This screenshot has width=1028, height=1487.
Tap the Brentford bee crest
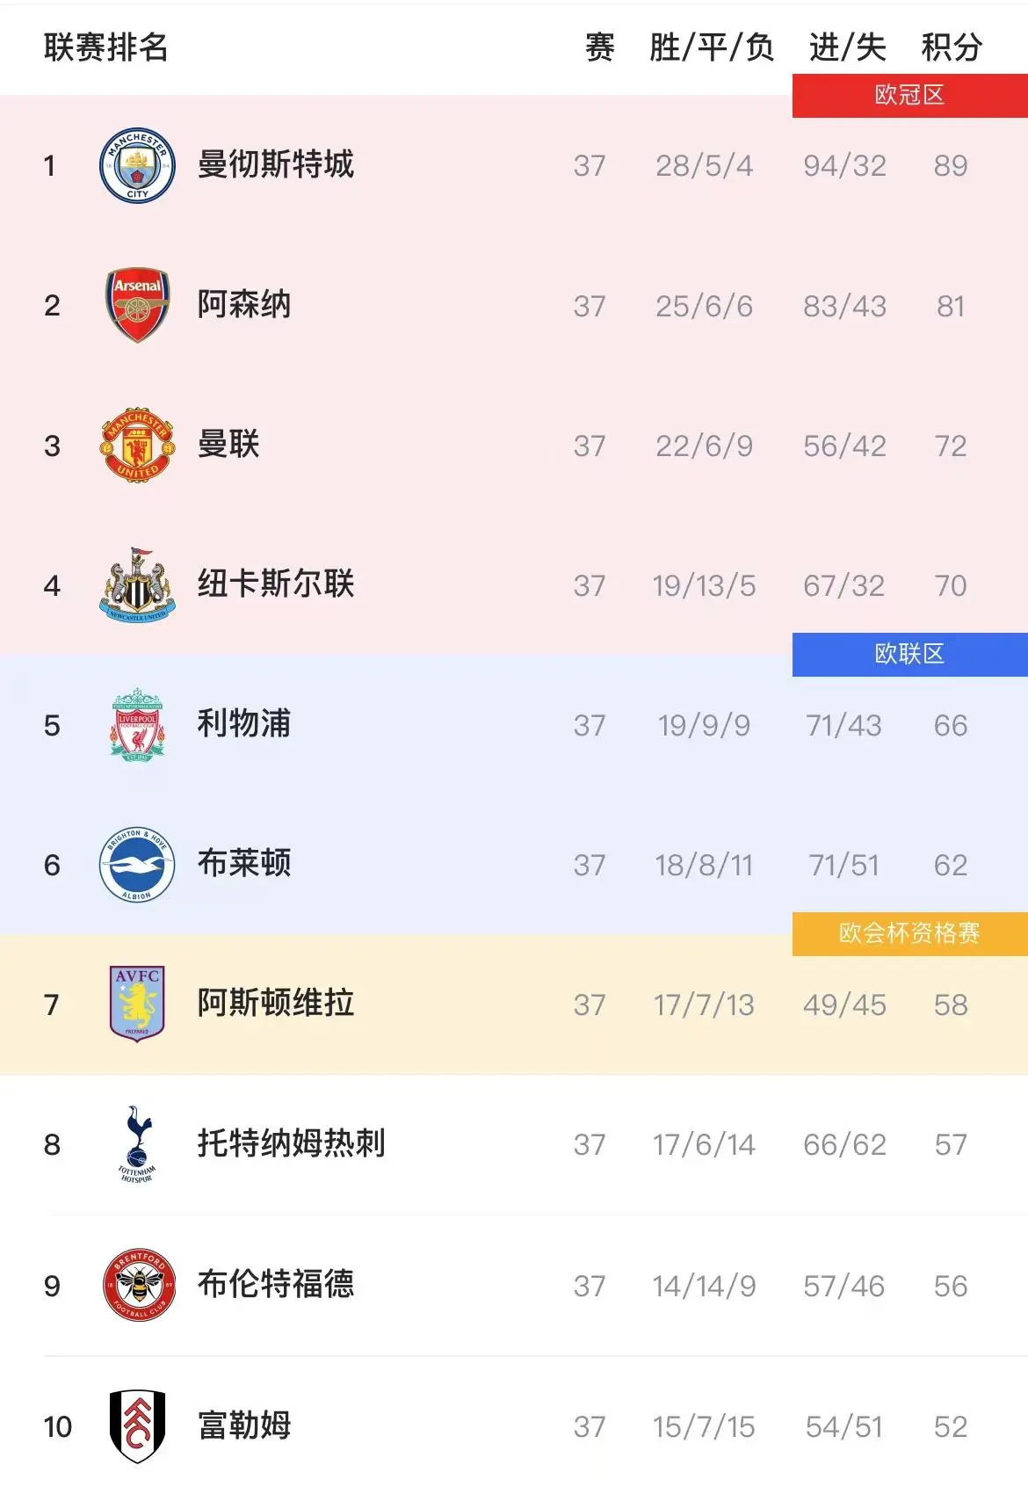coord(139,1285)
